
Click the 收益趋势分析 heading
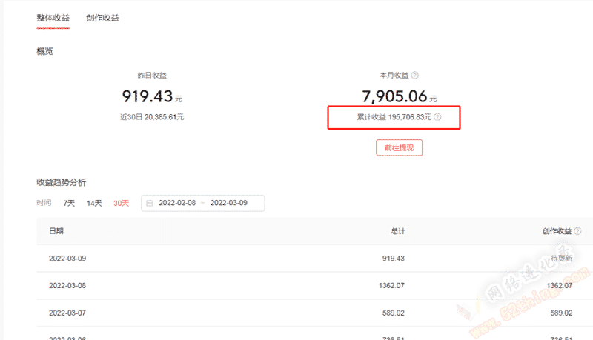(62, 182)
